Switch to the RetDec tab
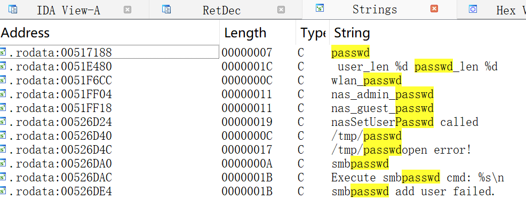This screenshot has width=526, height=215. point(221,10)
